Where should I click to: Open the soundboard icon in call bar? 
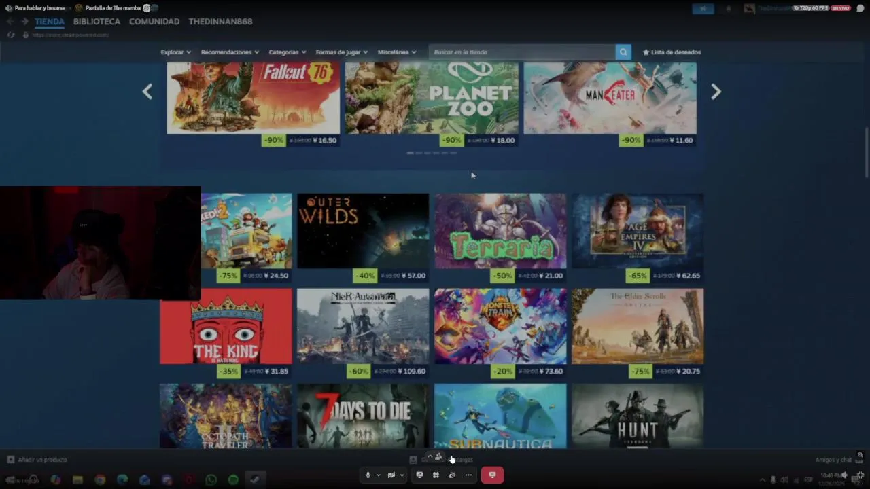click(452, 475)
